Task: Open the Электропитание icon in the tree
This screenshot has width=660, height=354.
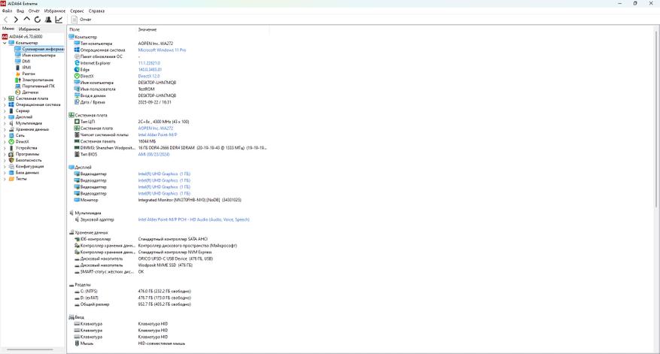Action: point(17,80)
